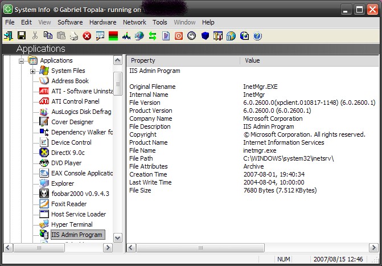Select Explorer in the applications tree

tap(63, 183)
